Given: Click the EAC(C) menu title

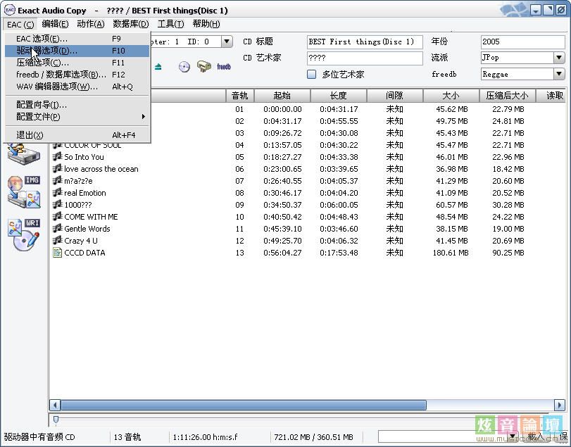Looking at the screenshot, I should click(20, 25).
